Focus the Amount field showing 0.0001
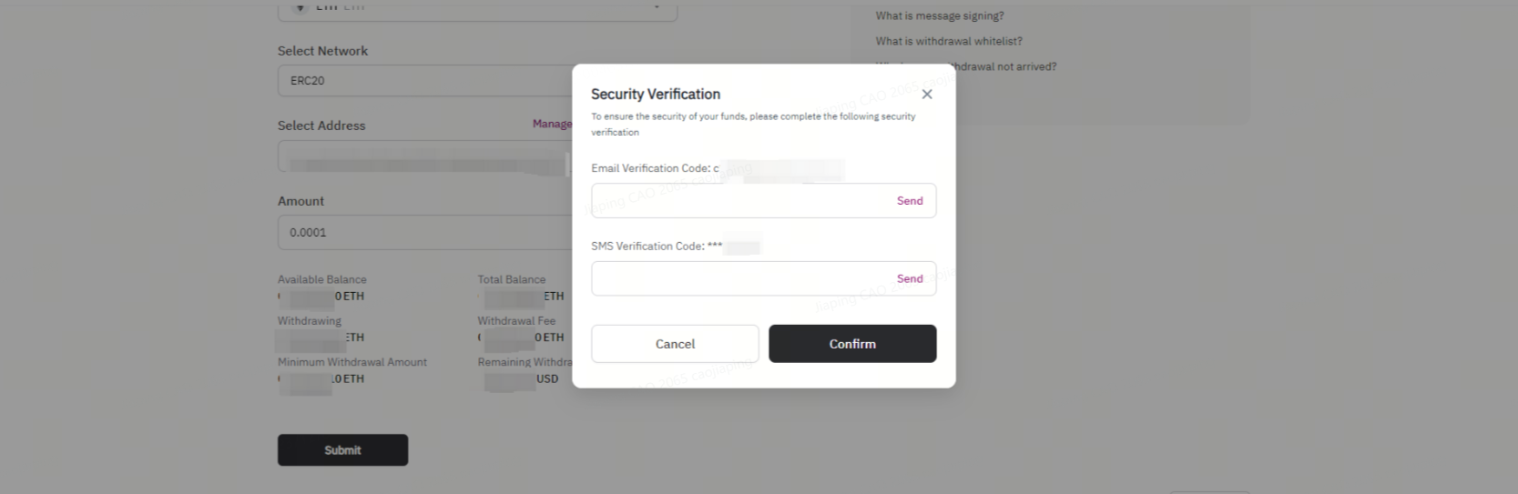 (425, 232)
